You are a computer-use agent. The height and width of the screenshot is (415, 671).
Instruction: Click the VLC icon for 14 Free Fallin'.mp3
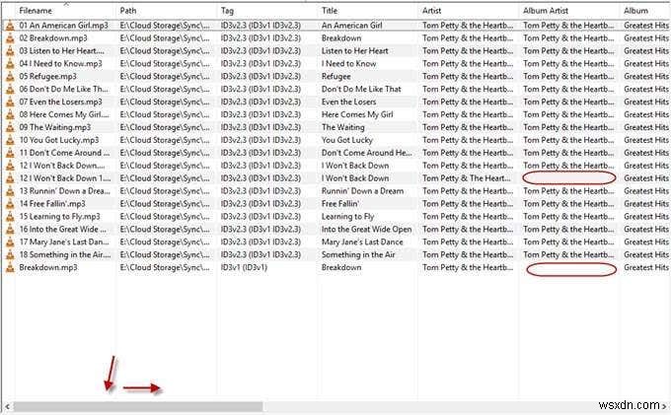point(10,204)
